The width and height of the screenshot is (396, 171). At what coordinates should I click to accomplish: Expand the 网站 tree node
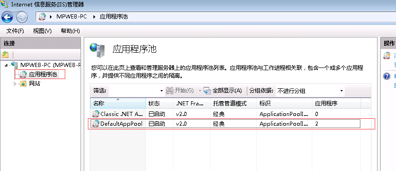tap(15, 84)
